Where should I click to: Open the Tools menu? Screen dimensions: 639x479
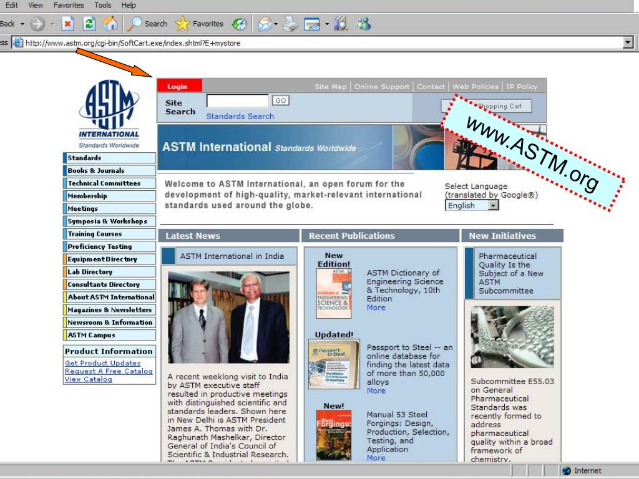click(102, 5)
